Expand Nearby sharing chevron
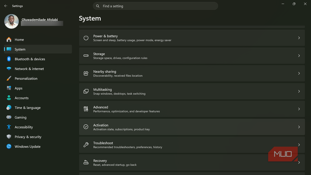Image resolution: width=311 pixels, height=175 pixels. pos(299,74)
